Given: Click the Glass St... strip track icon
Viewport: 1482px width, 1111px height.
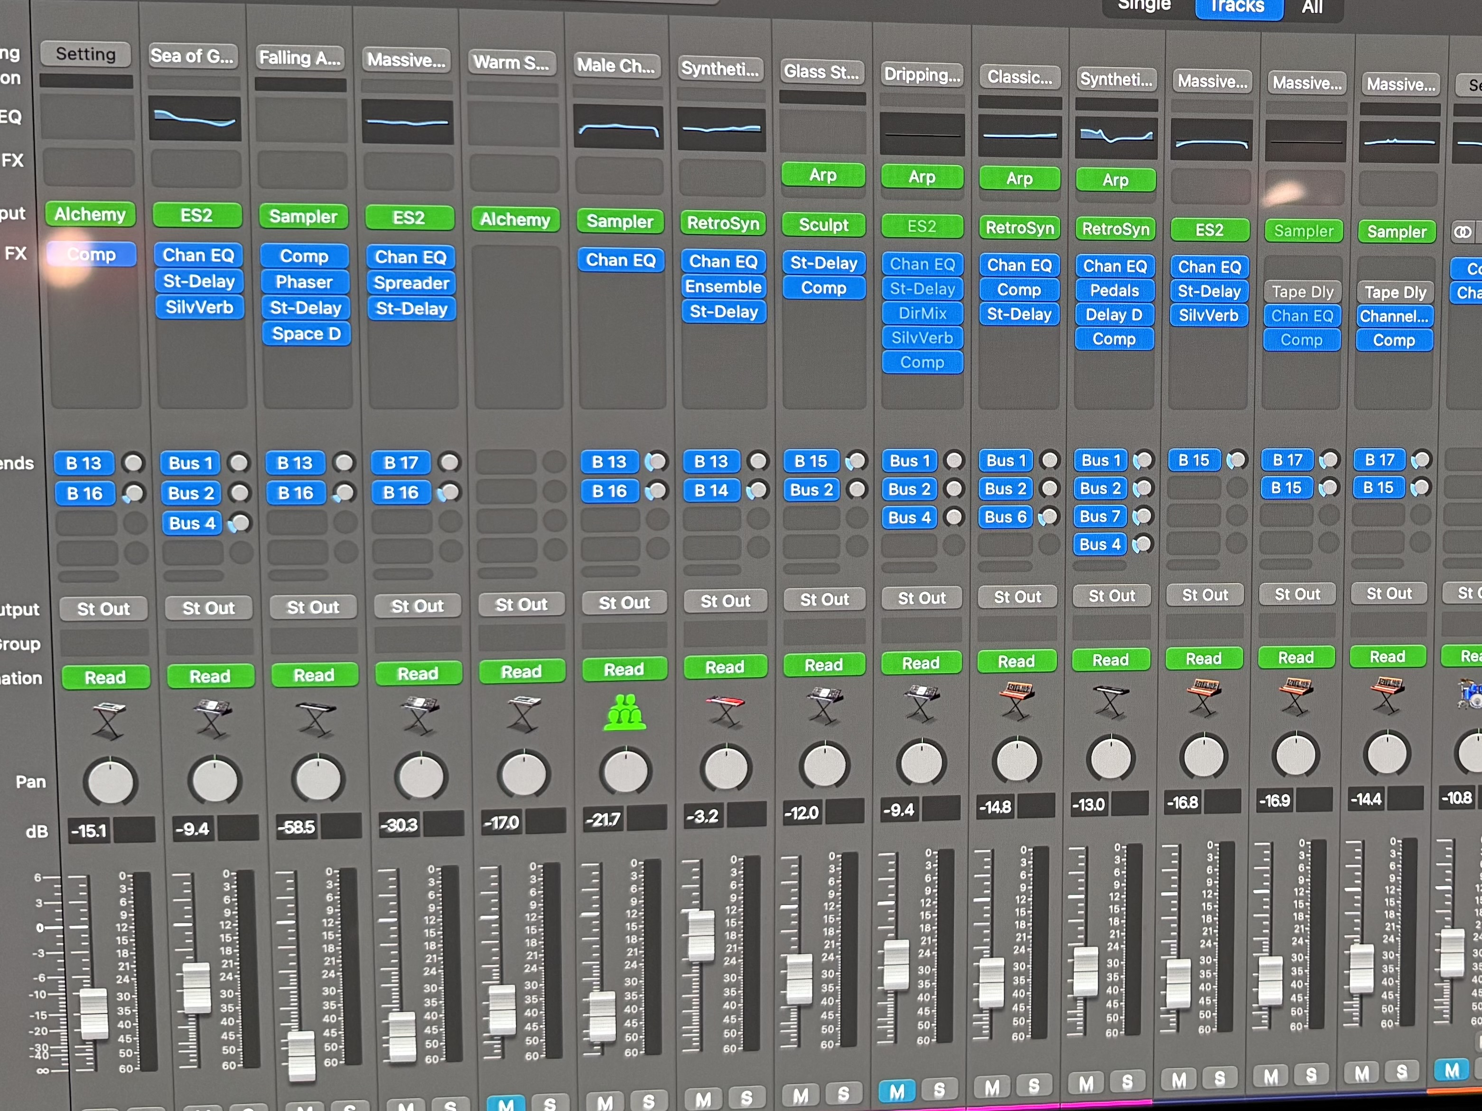Looking at the screenshot, I should pyautogui.click(x=824, y=704).
